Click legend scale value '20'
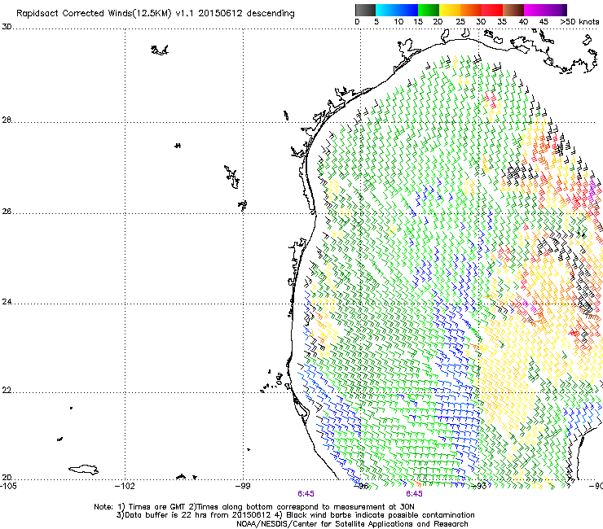Image resolution: width=603 pixels, height=529 pixels. 438,22
